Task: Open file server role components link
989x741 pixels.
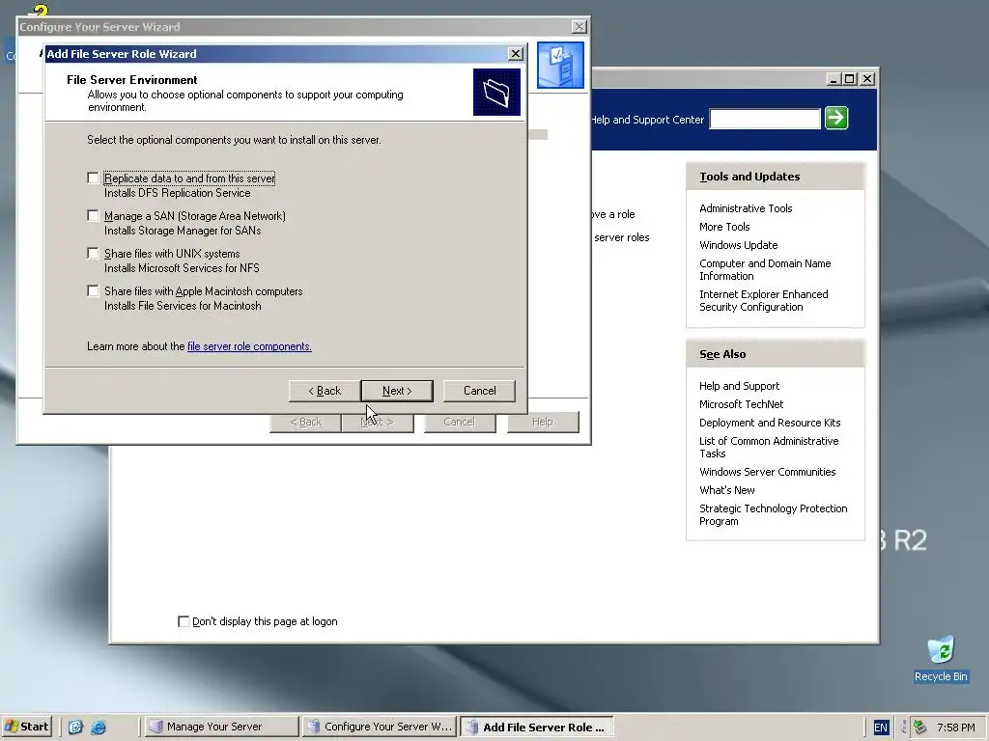Action: coord(249,346)
